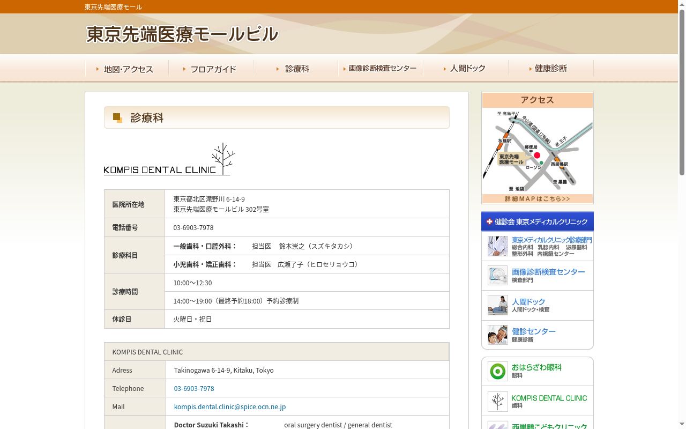Select the 診療科 navigation menu item
The width and height of the screenshot is (686, 429).
click(x=296, y=69)
